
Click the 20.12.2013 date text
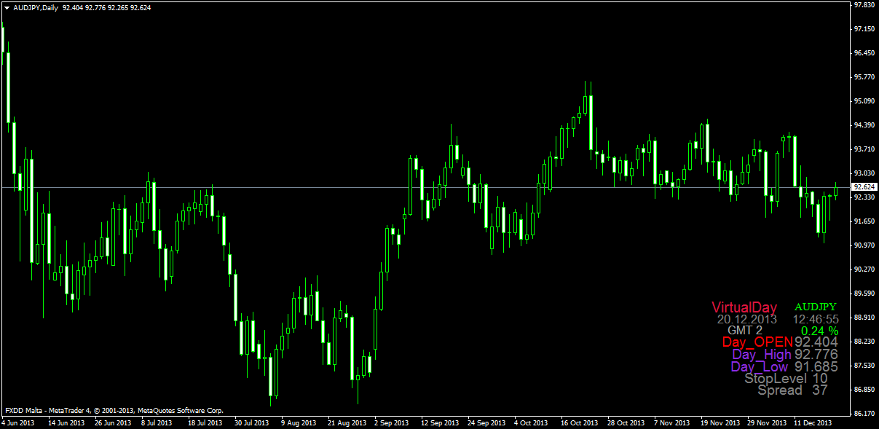click(x=746, y=319)
